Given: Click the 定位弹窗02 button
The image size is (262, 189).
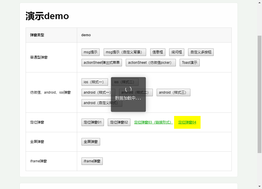Looking at the screenshot, I should [x=119, y=122].
